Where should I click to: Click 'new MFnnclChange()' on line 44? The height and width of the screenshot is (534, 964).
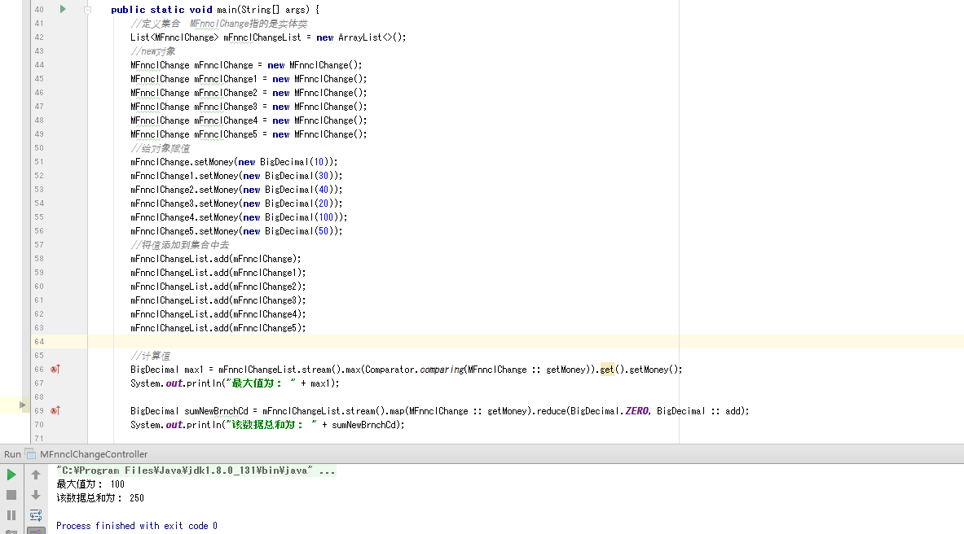[315, 65]
